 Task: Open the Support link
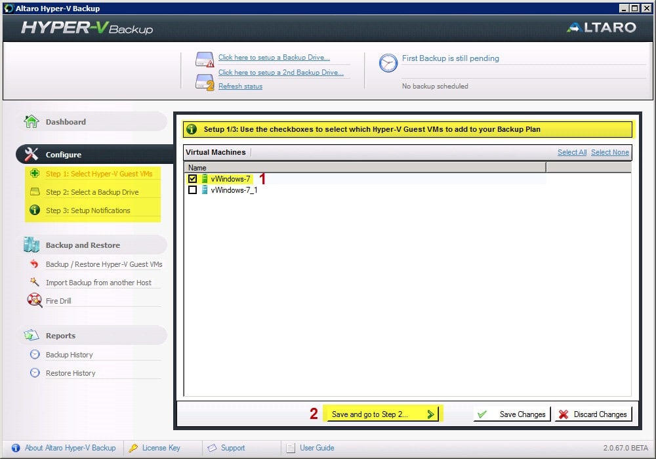(233, 448)
